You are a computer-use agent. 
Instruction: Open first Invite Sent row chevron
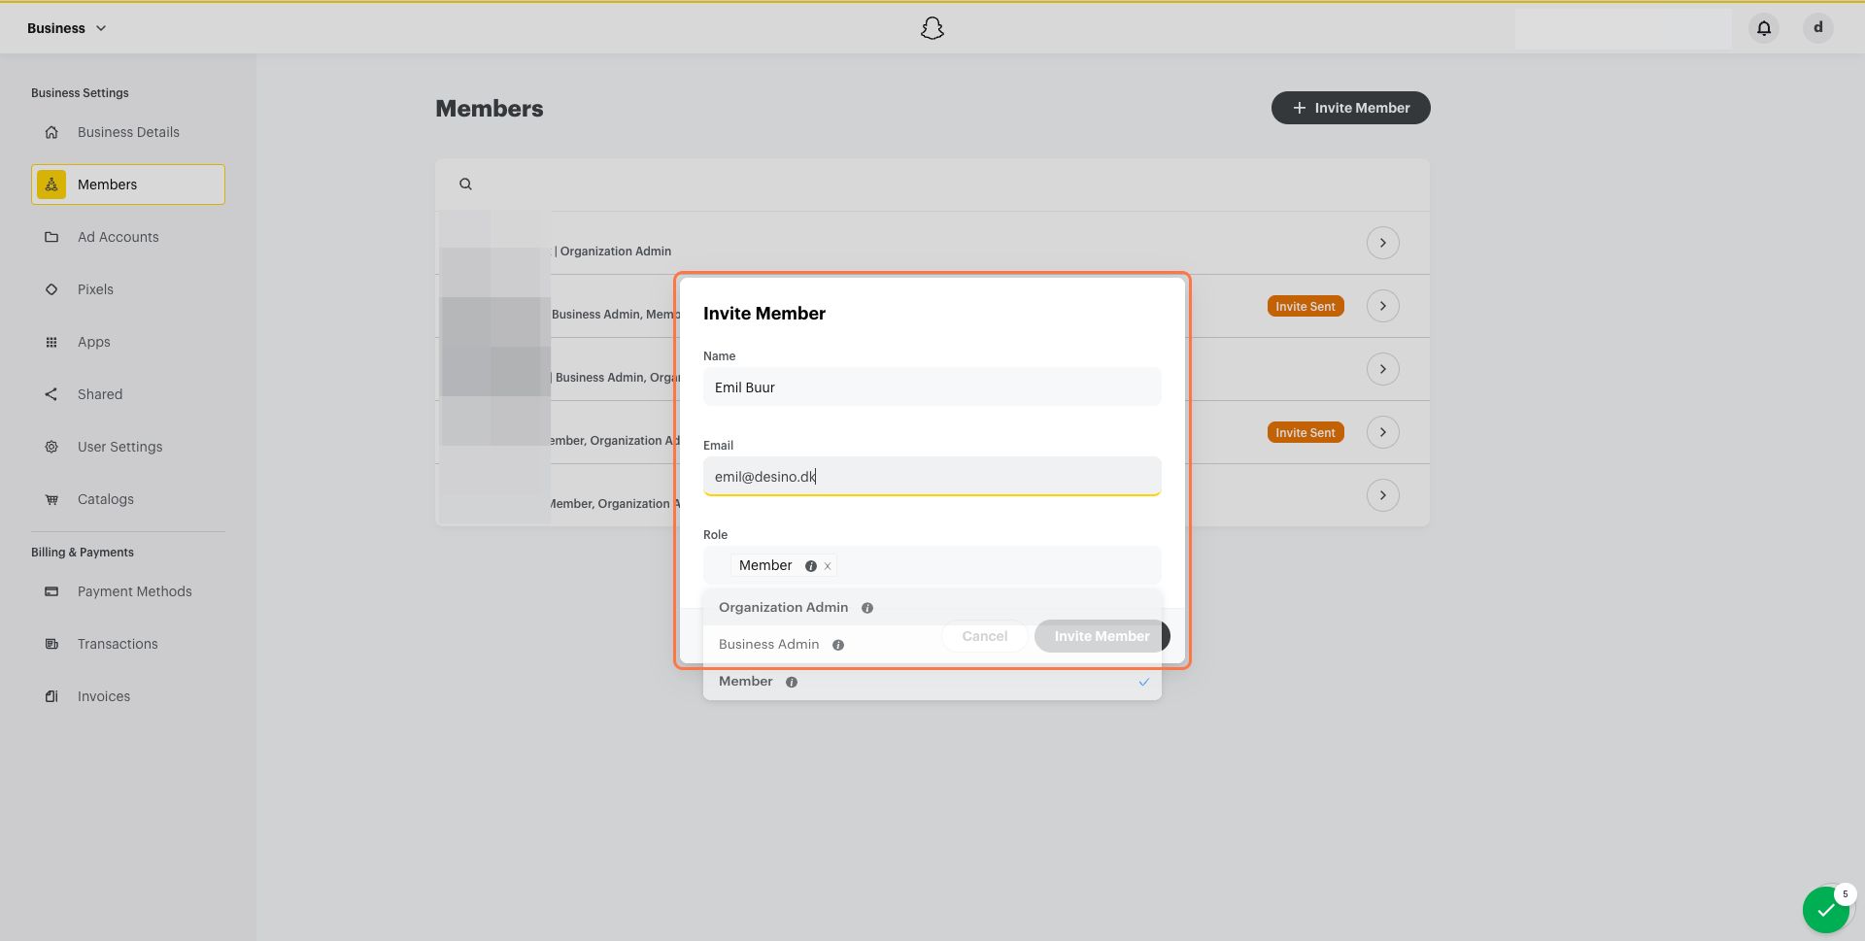tap(1382, 306)
